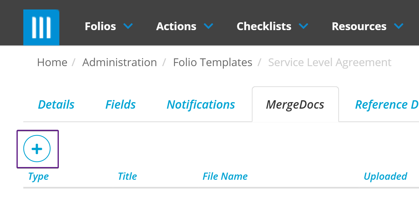Click the Type column header link
This screenshot has height=217, width=419.
tap(38, 176)
